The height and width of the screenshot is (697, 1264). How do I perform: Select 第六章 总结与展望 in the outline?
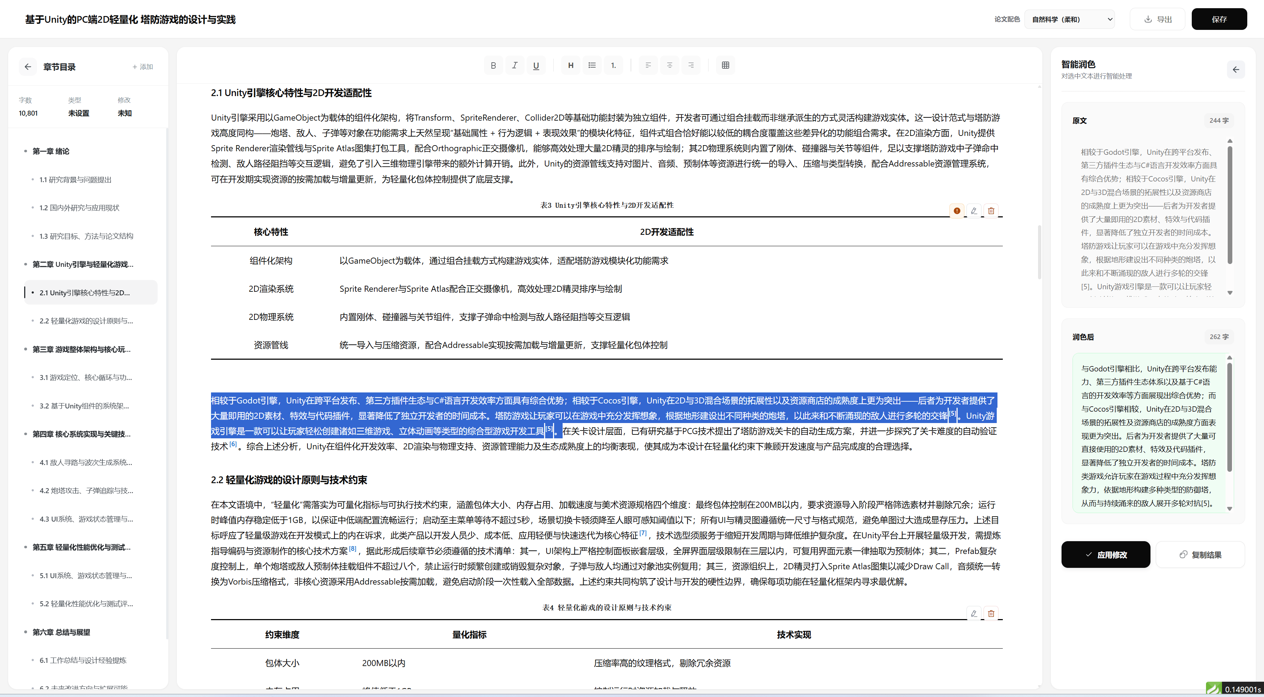[x=61, y=632]
